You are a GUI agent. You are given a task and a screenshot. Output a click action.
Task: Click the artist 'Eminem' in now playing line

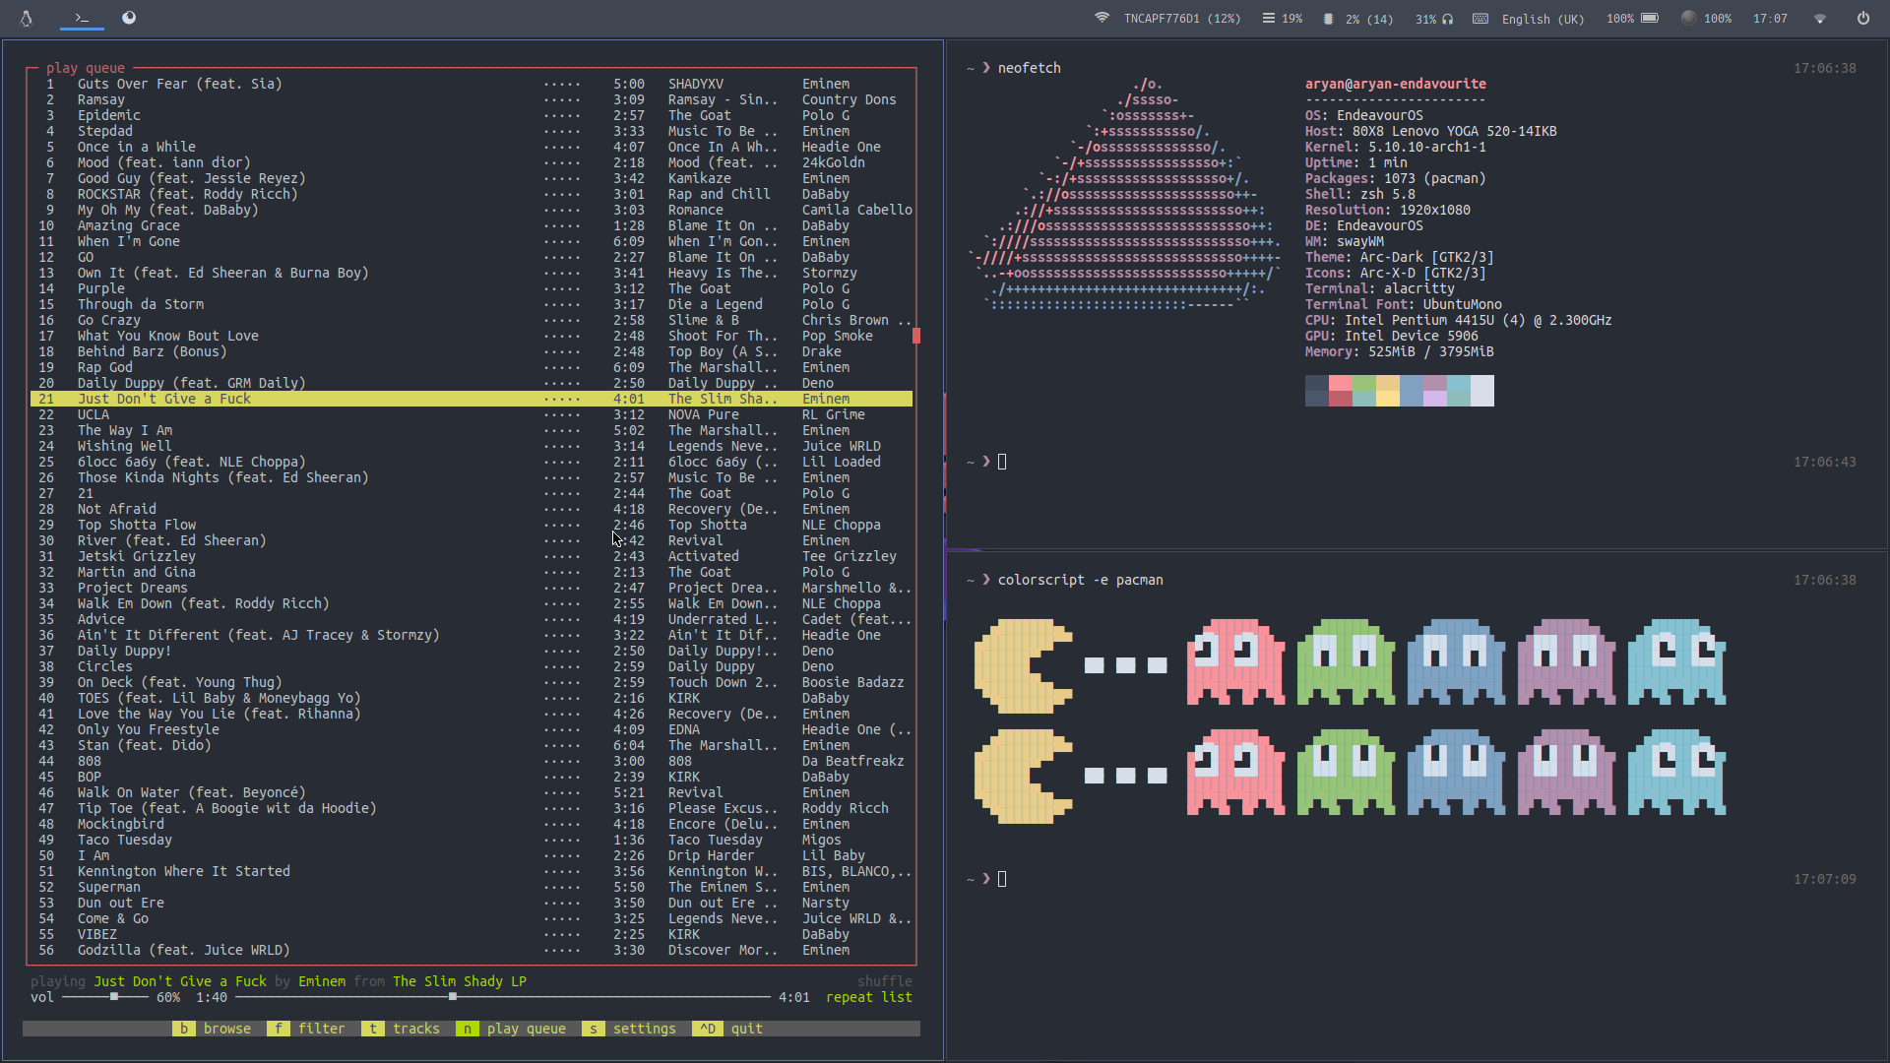(322, 981)
